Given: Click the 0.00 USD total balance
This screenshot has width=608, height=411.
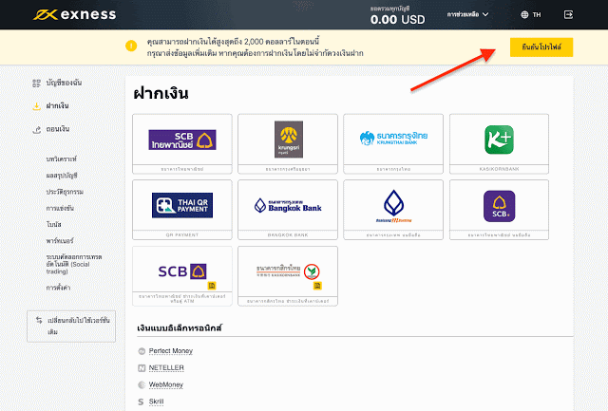Looking at the screenshot, I should tap(397, 19).
